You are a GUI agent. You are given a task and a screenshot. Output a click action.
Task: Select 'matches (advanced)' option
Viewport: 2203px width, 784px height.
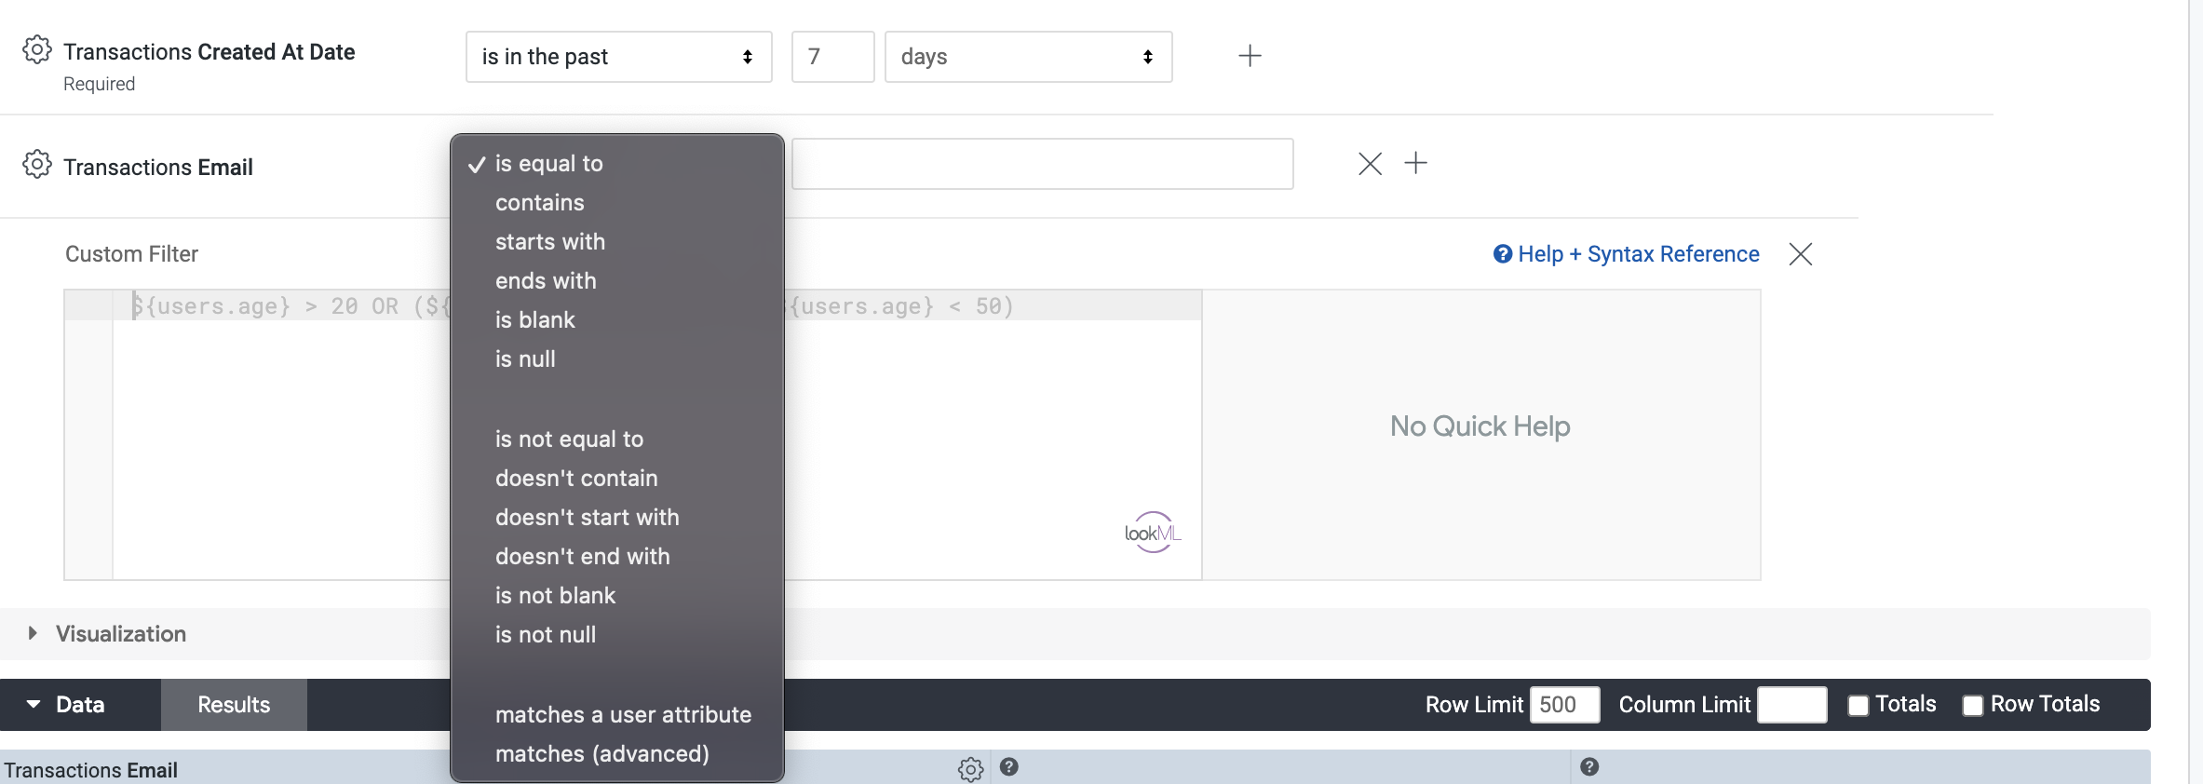(617, 753)
